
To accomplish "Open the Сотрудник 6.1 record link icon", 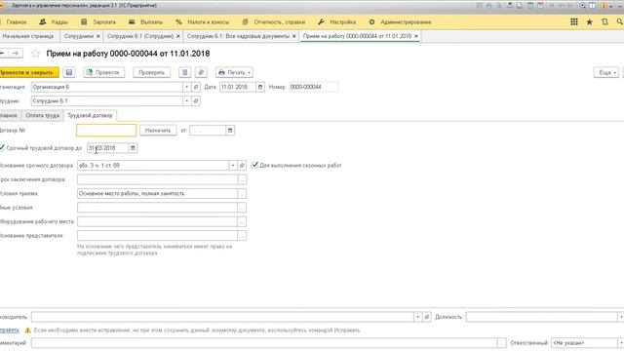I will 196,101.
